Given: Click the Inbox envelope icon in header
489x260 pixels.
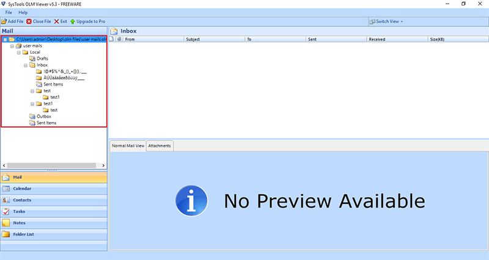Looking at the screenshot, I should (x=114, y=31).
